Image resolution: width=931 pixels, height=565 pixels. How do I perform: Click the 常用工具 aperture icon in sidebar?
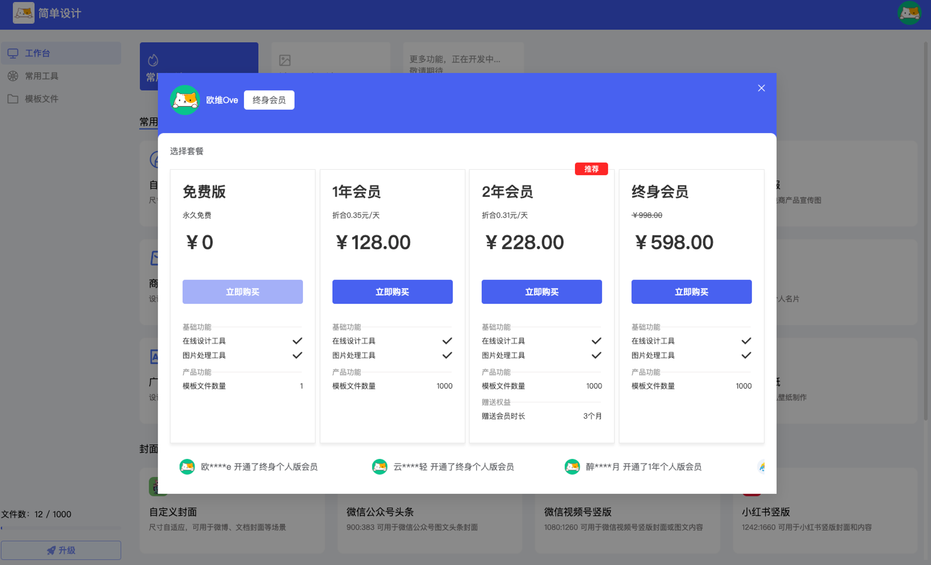point(13,76)
